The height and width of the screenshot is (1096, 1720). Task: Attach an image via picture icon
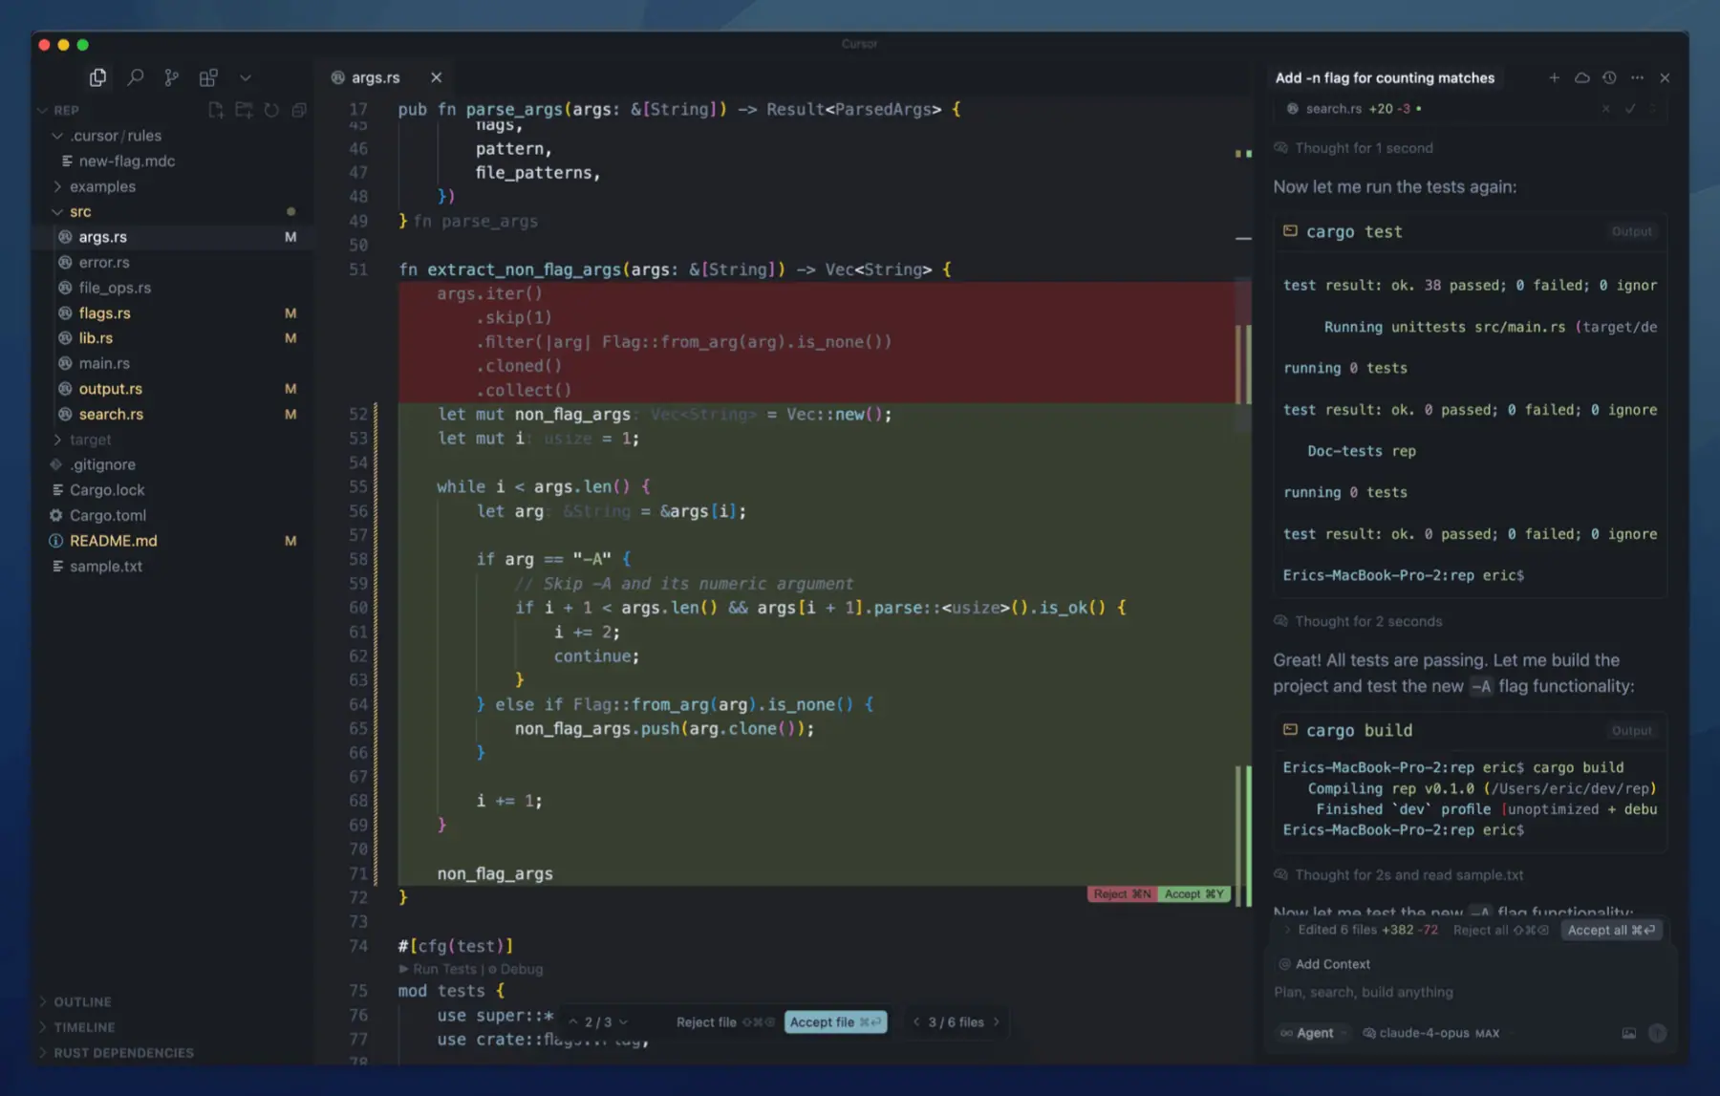[x=1628, y=1033]
